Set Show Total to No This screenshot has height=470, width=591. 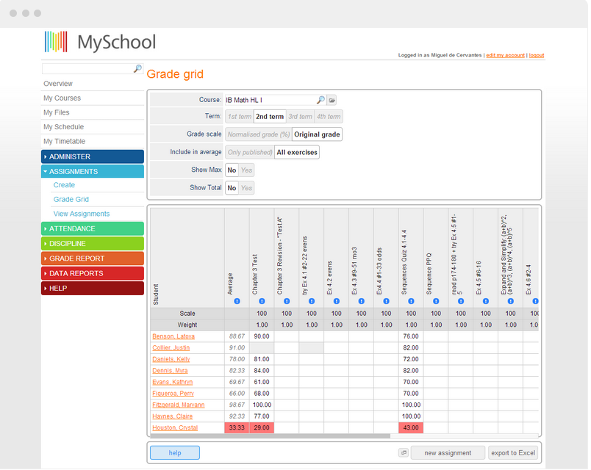point(232,188)
